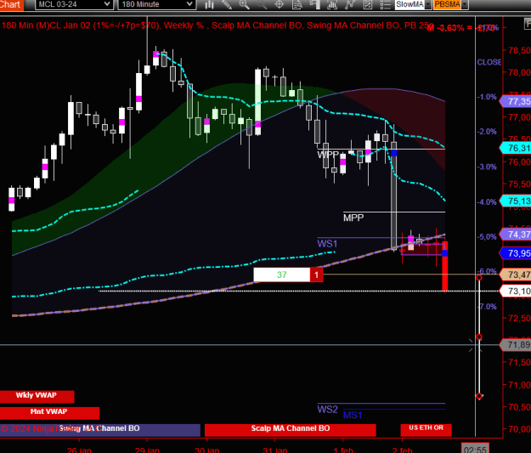Select the blue 73,95 price marker
Screen dimensions: 531x453
[516, 253]
